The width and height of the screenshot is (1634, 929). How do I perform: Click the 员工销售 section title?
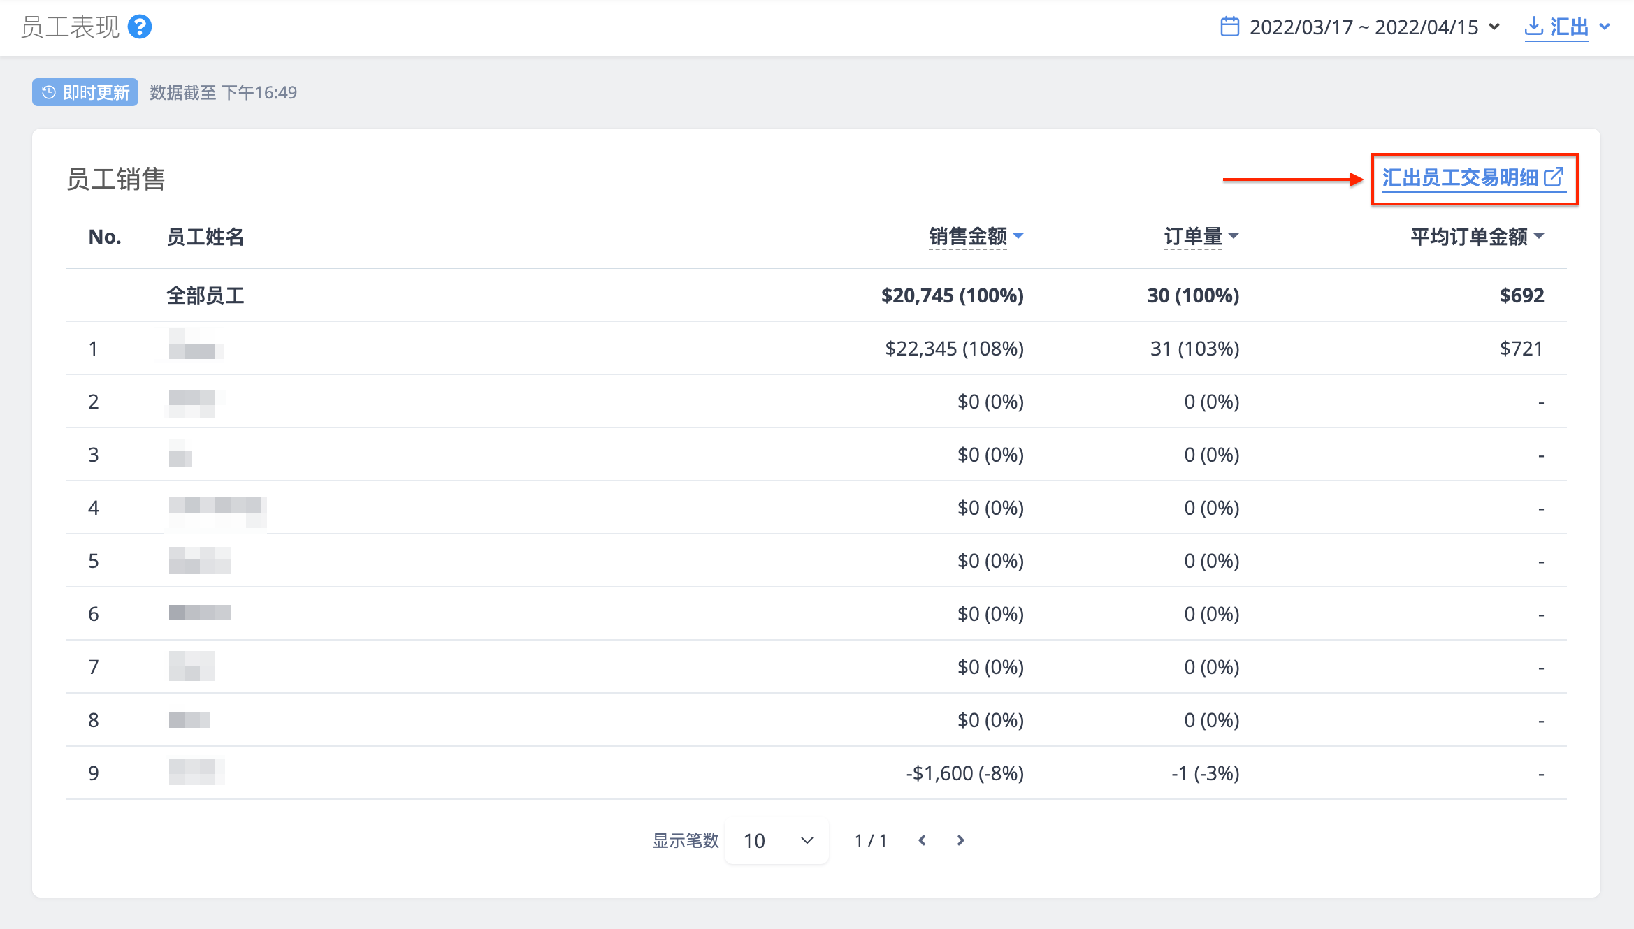[116, 179]
